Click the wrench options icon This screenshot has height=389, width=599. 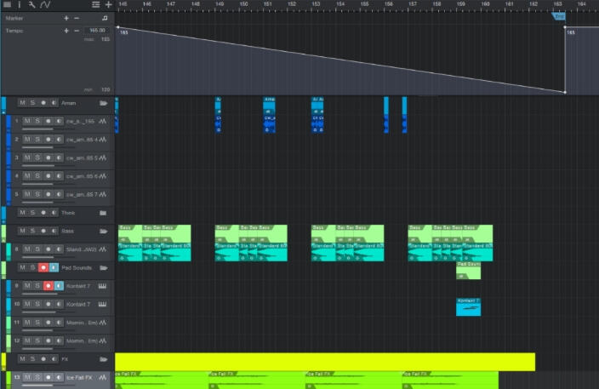pos(31,5)
